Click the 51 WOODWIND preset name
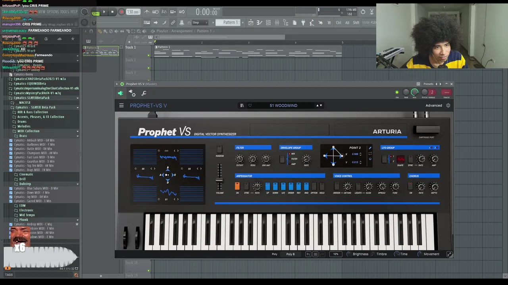Screen dimensions: 508x285 point(283,105)
